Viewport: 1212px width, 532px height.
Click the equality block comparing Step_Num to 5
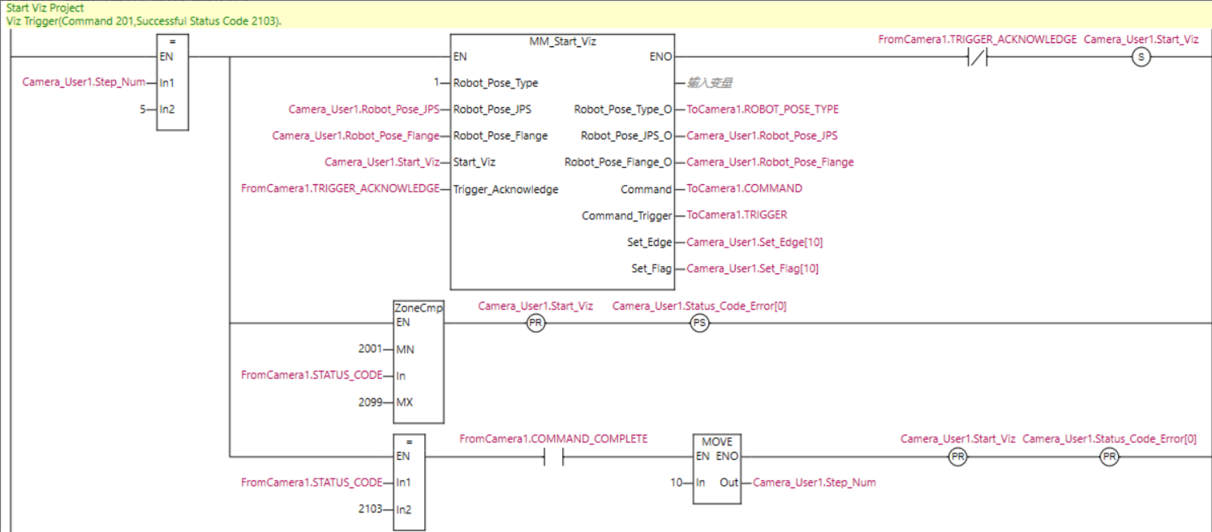pyautogui.click(x=171, y=81)
